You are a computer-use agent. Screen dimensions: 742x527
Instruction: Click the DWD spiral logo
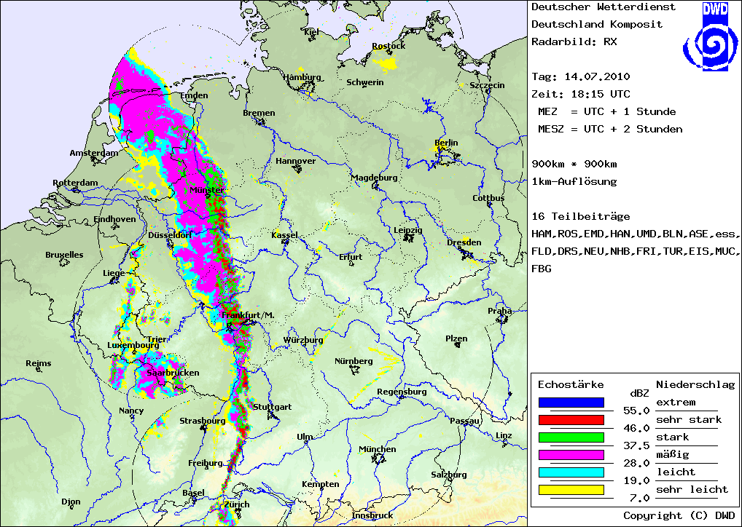pos(707,36)
